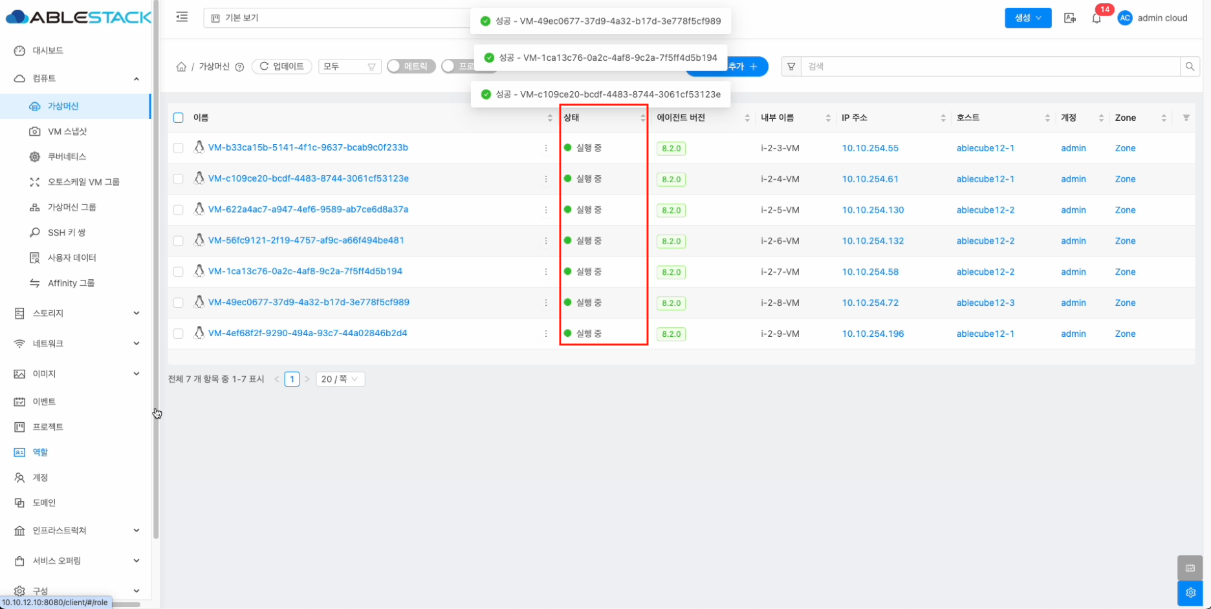Click the home icon in the breadcrumb

point(181,67)
